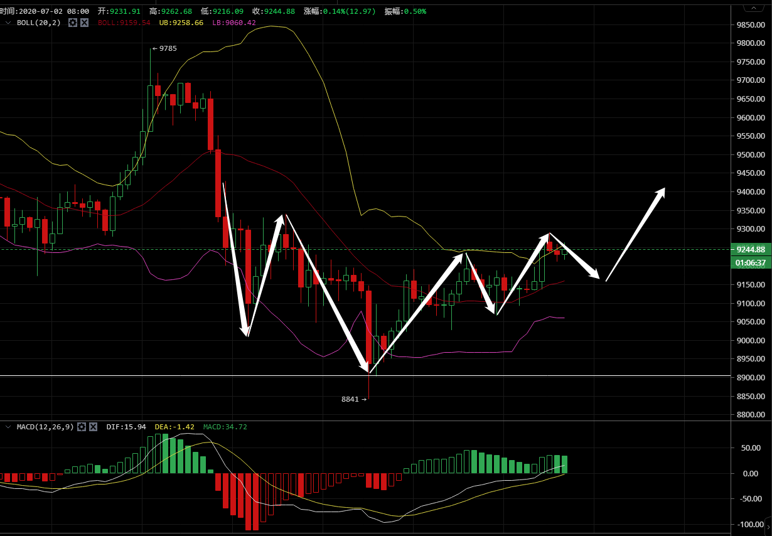Select the white horizontal support line
Screen dimensions: 772x536
pyautogui.click(x=188, y=376)
